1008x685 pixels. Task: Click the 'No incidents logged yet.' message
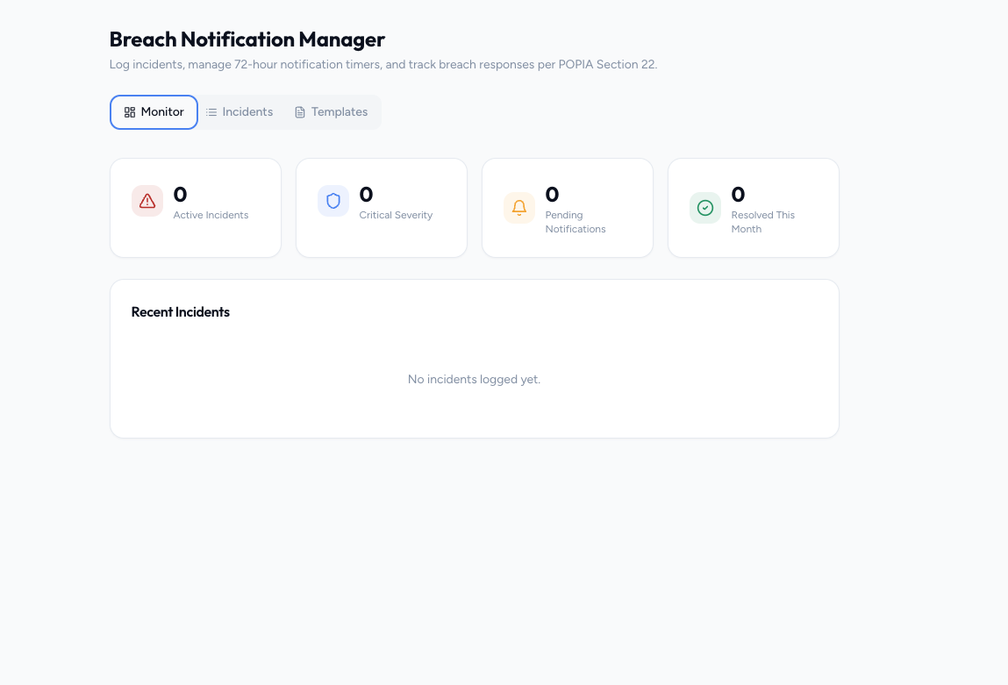click(x=475, y=380)
